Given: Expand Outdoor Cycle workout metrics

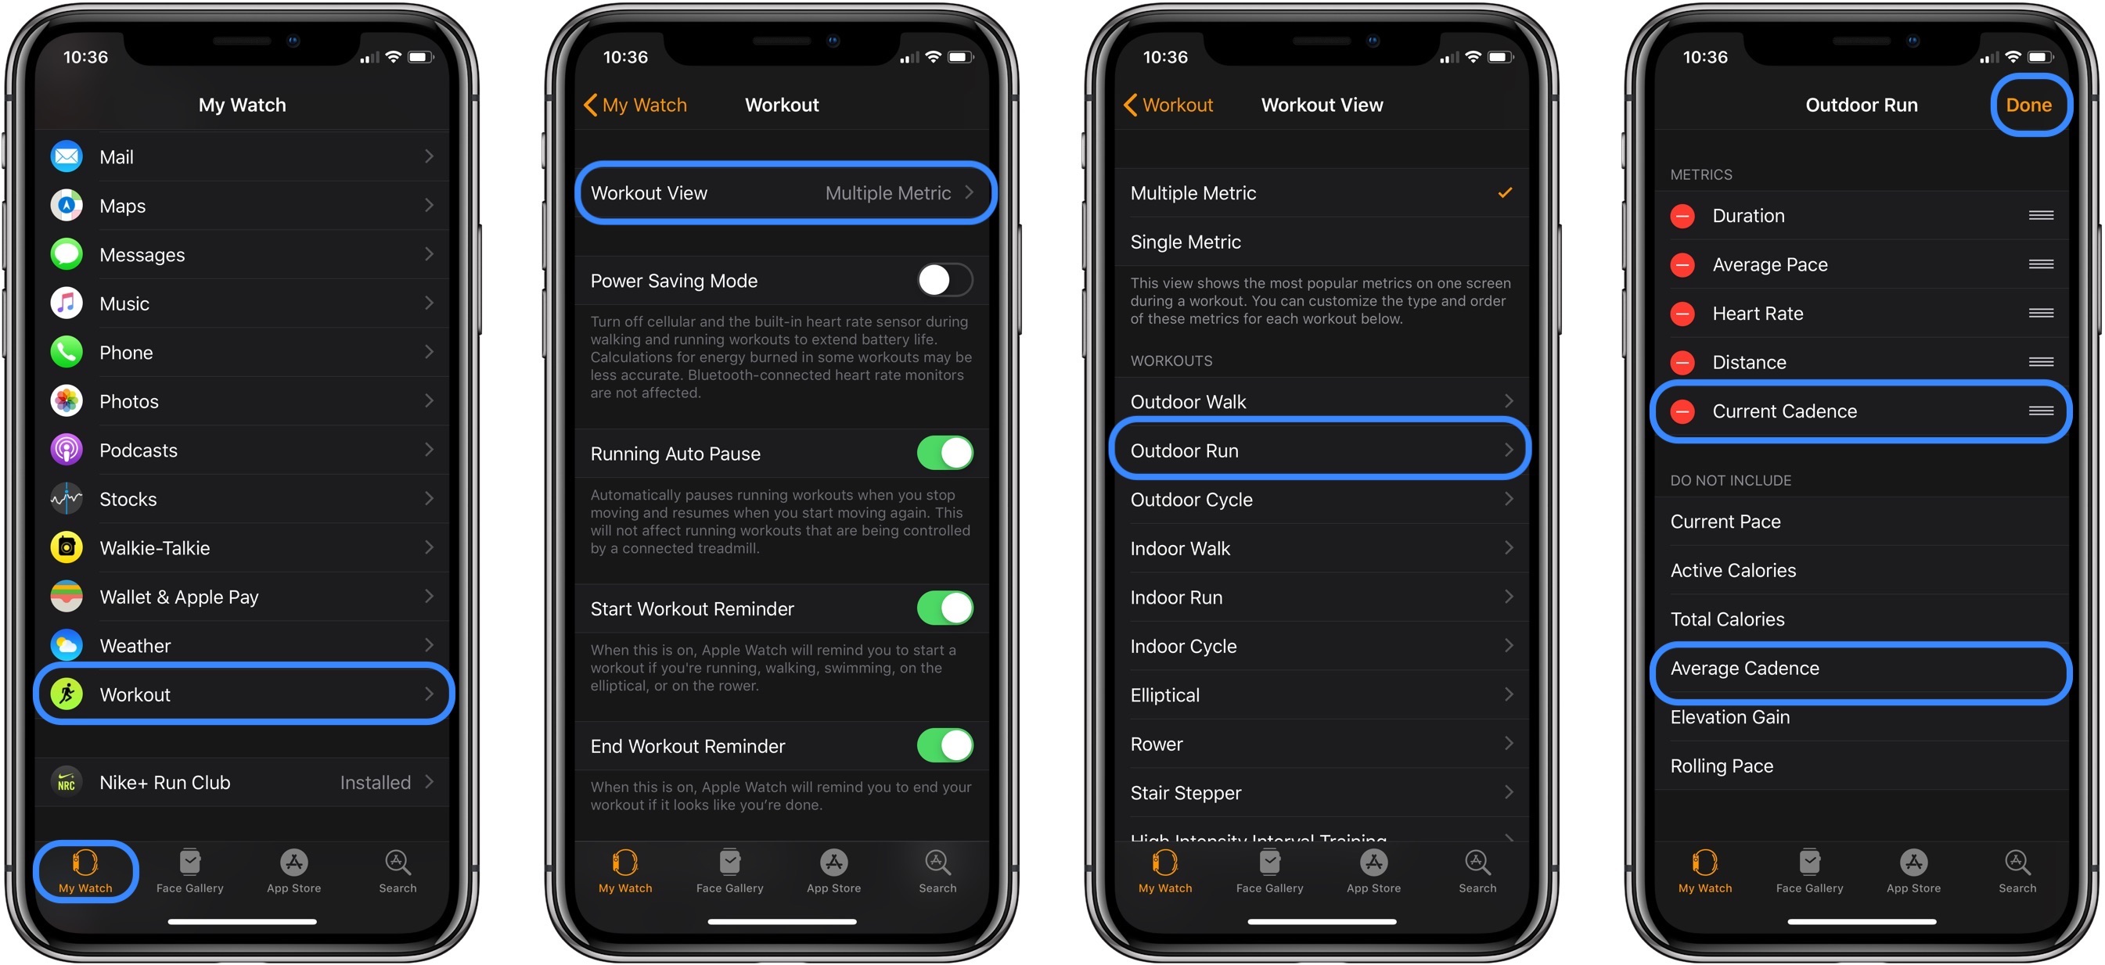Looking at the screenshot, I should tap(1315, 499).
